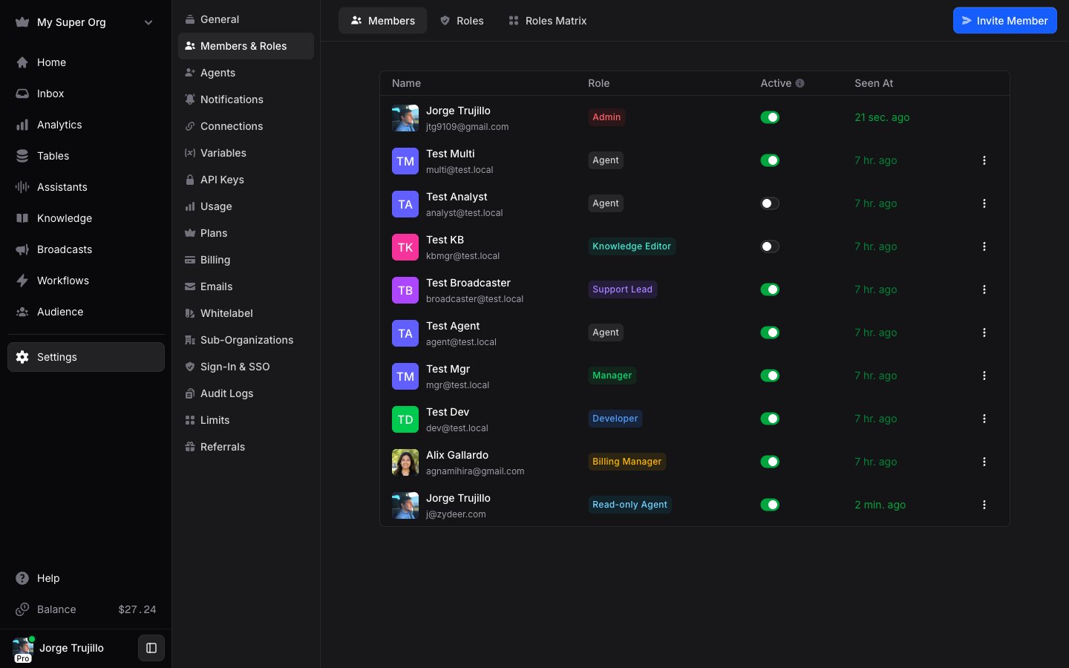Image resolution: width=1069 pixels, height=668 pixels.
Task: Click the Connections link icon
Action: tap(190, 126)
